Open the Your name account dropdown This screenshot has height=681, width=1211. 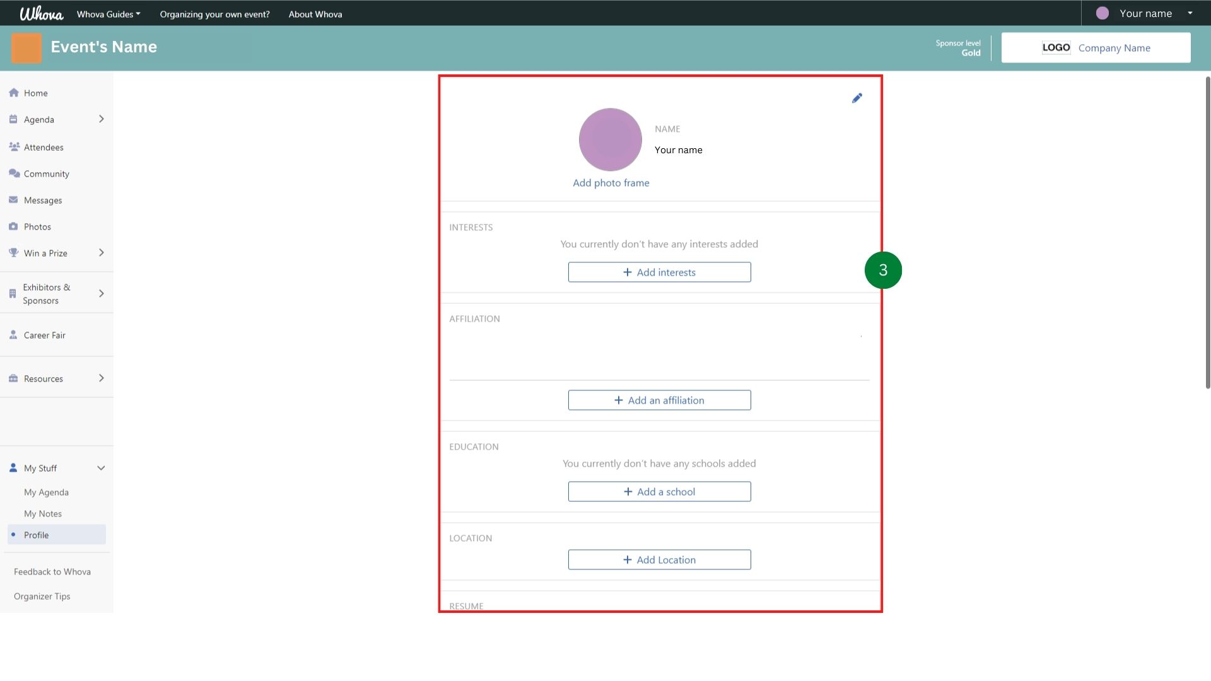tap(1145, 13)
